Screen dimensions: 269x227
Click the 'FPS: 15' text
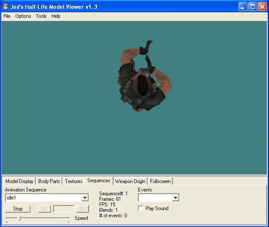click(x=107, y=205)
